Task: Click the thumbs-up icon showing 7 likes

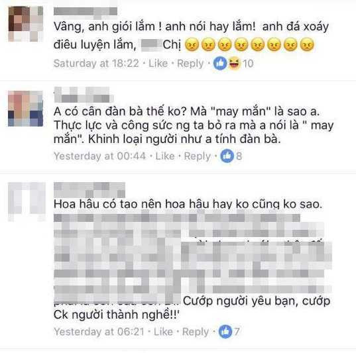Action: 225,331
